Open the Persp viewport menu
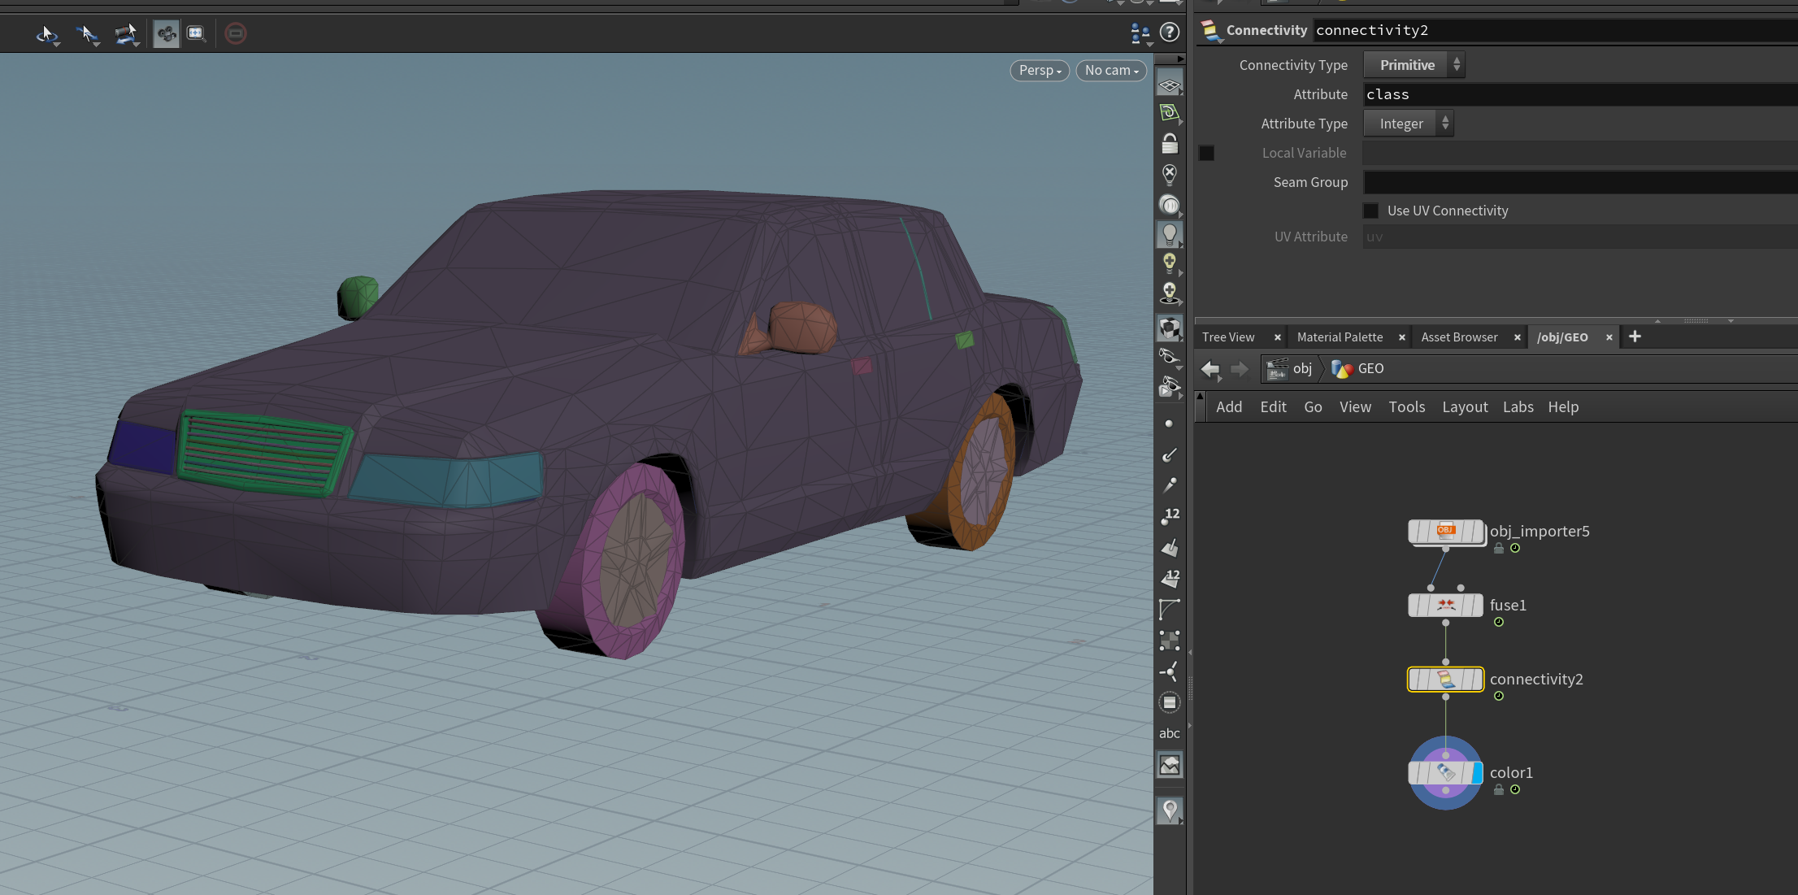 pyautogui.click(x=1040, y=71)
